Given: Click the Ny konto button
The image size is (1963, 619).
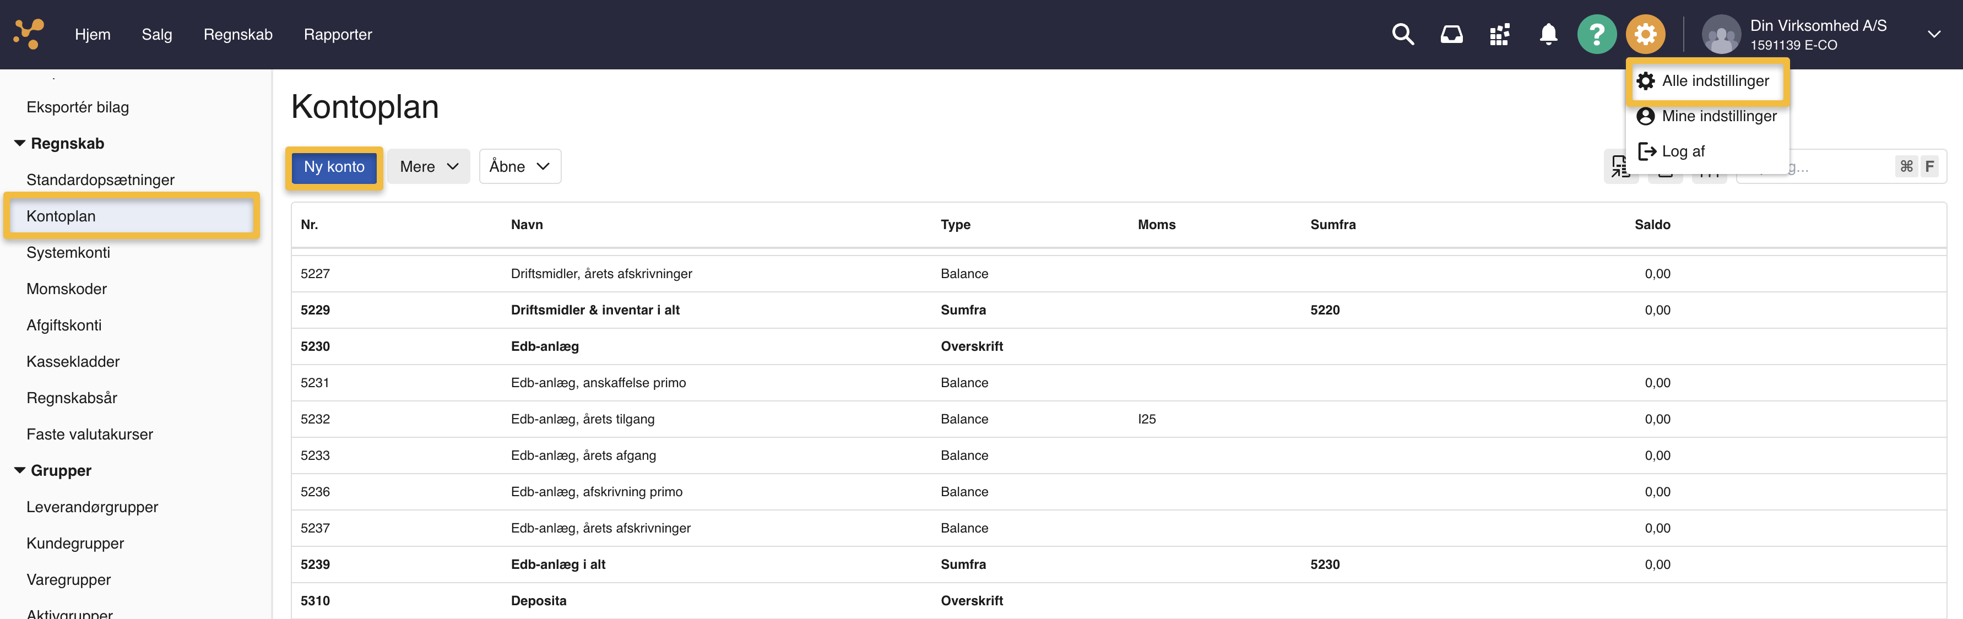Looking at the screenshot, I should coord(334,166).
